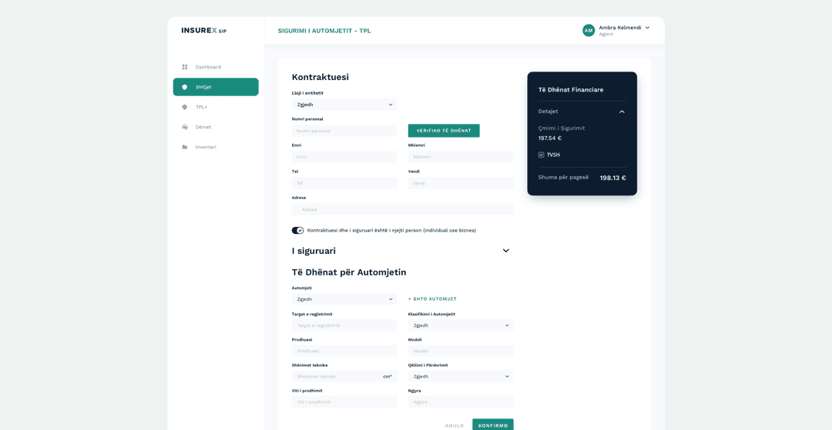Open the Dëmet menu item

203,127
